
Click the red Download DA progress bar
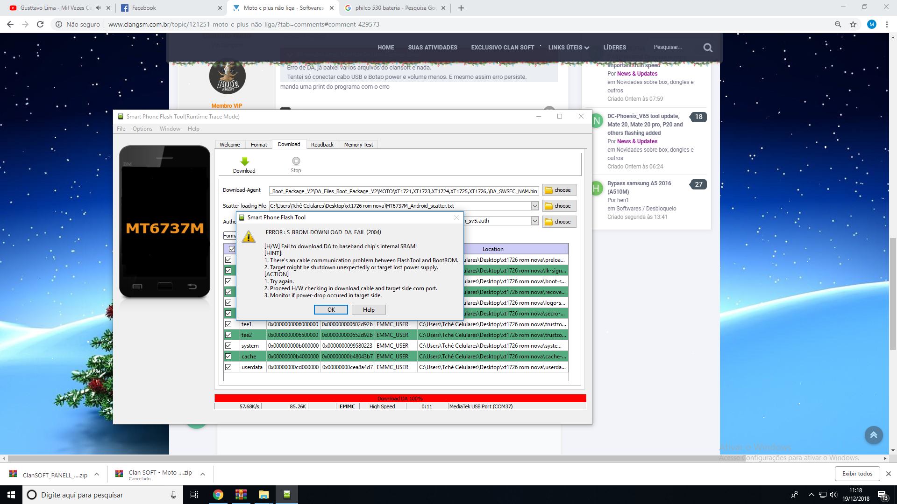click(400, 399)
